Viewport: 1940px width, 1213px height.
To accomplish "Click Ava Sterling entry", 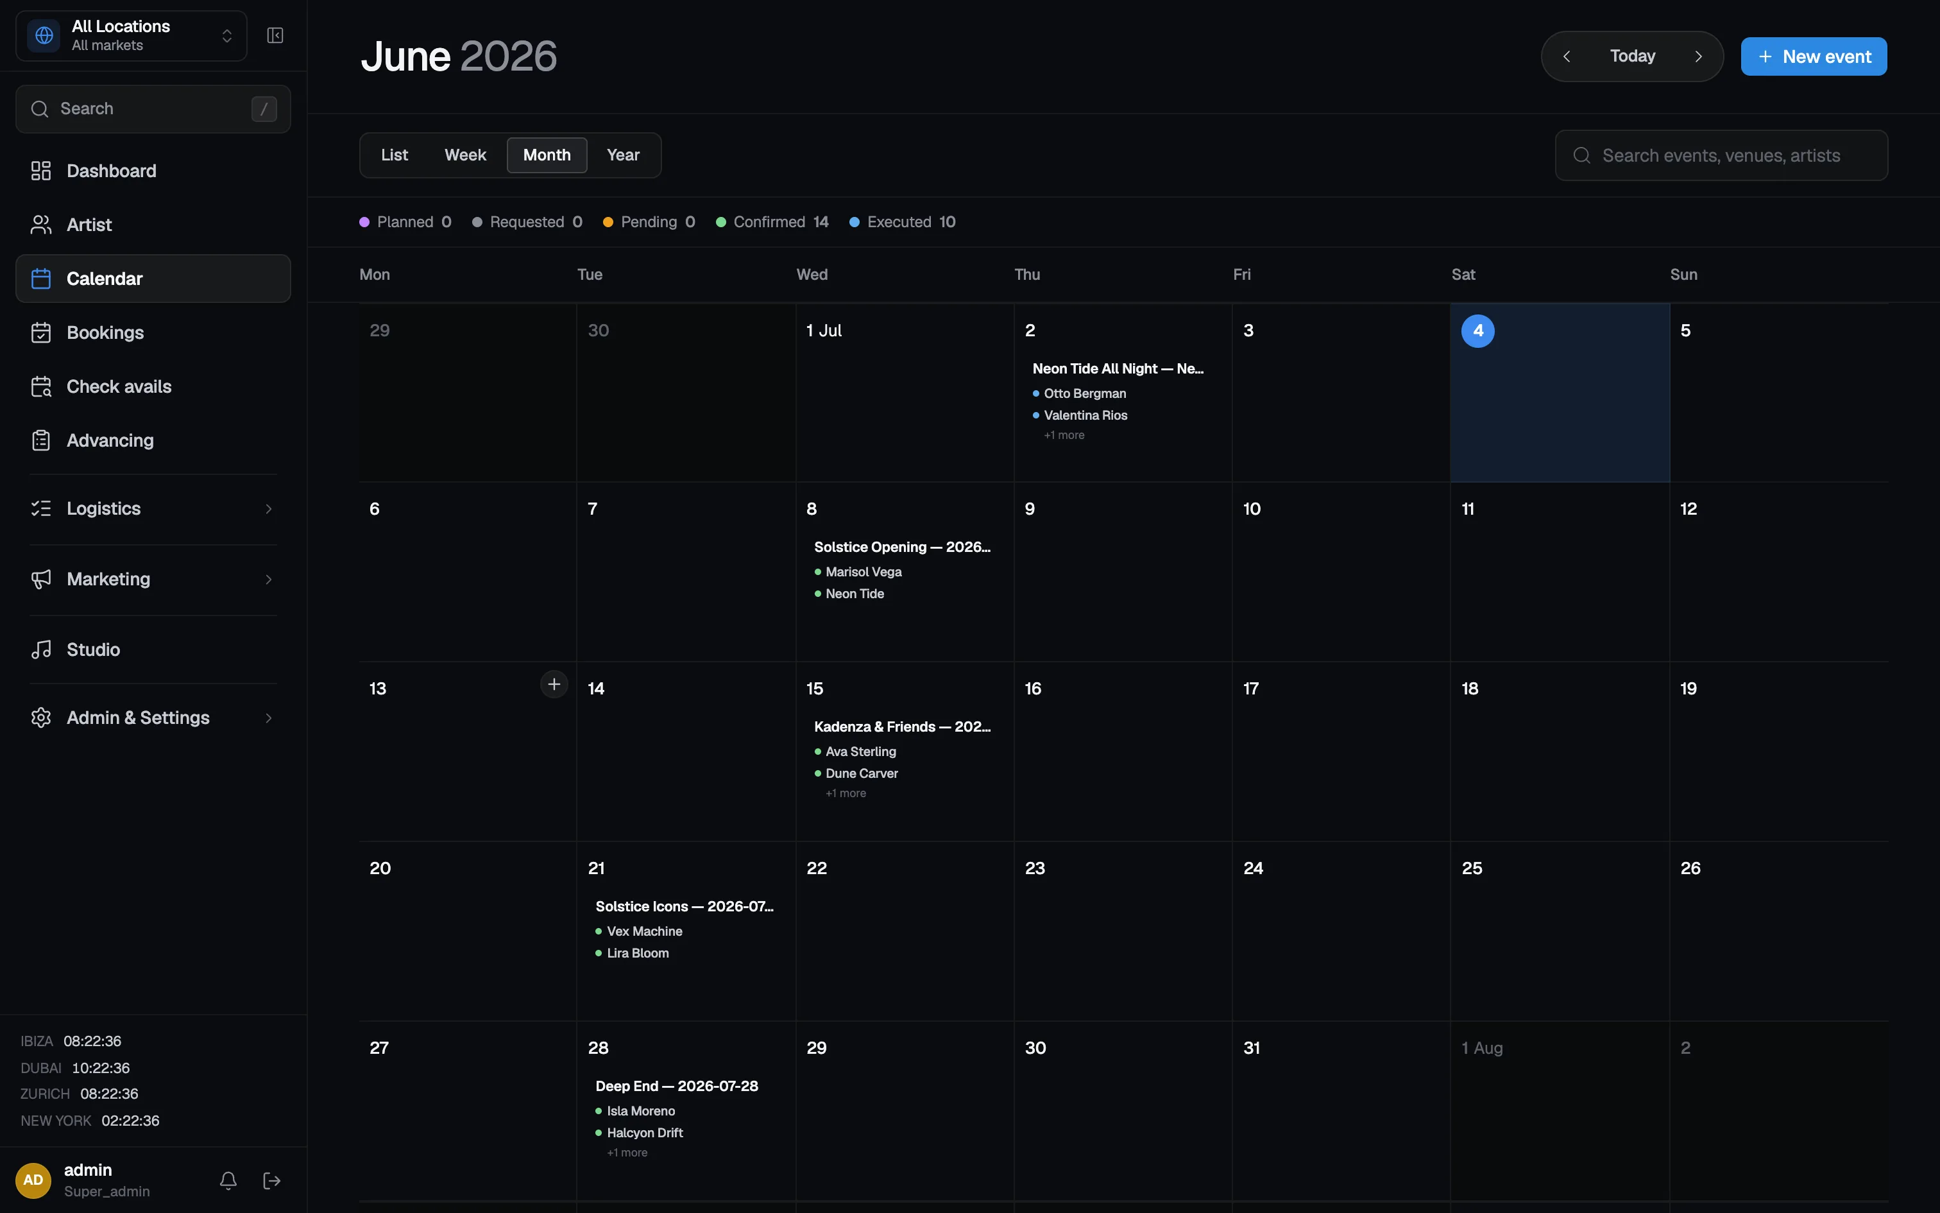I will pos(855,752).
